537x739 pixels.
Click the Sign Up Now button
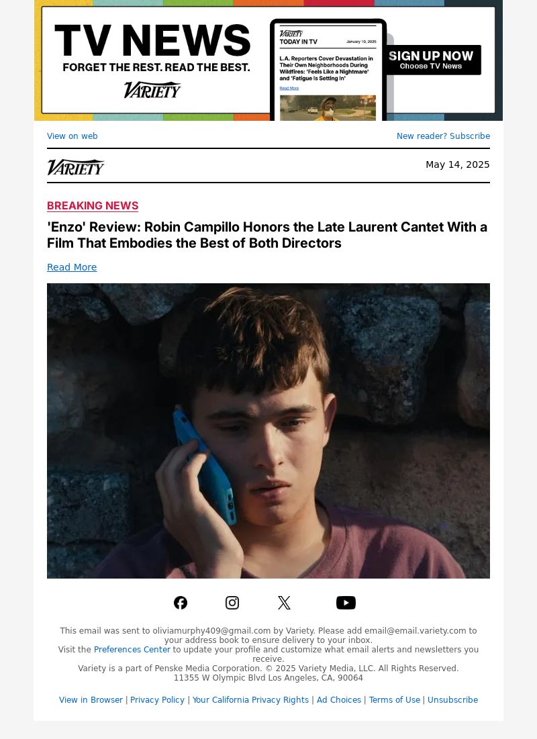[x=431, y=60]
